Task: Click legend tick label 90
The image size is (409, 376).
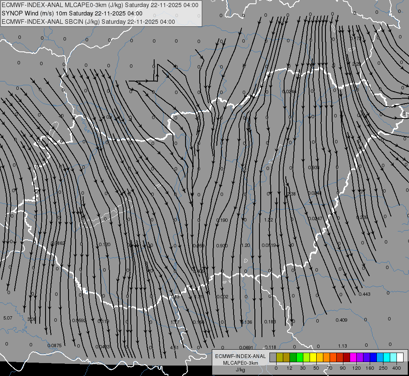Action: click(x=343, y=368)
